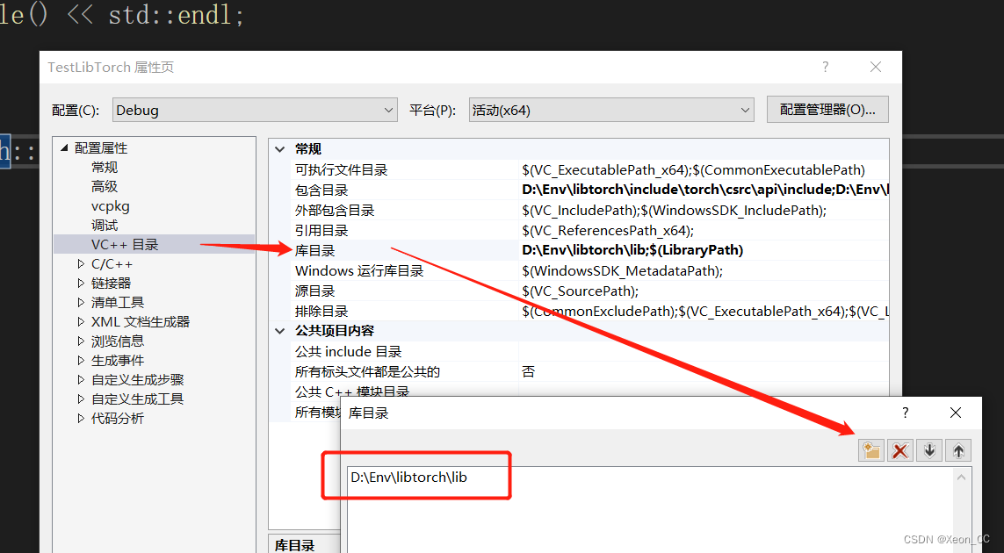The height and width of the screenshot is (553, 1004).
Task: Expand the 链接器 tree node
Action: 81,283
